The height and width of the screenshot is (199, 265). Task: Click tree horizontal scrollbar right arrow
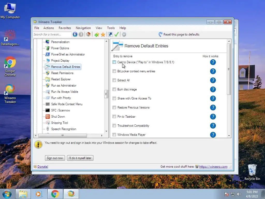102,136
